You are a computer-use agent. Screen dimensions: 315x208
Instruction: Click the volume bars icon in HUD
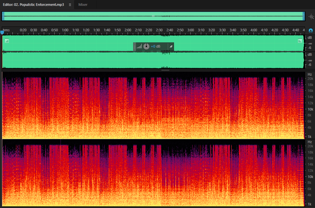pyautogui.click(x=139, y=46)
